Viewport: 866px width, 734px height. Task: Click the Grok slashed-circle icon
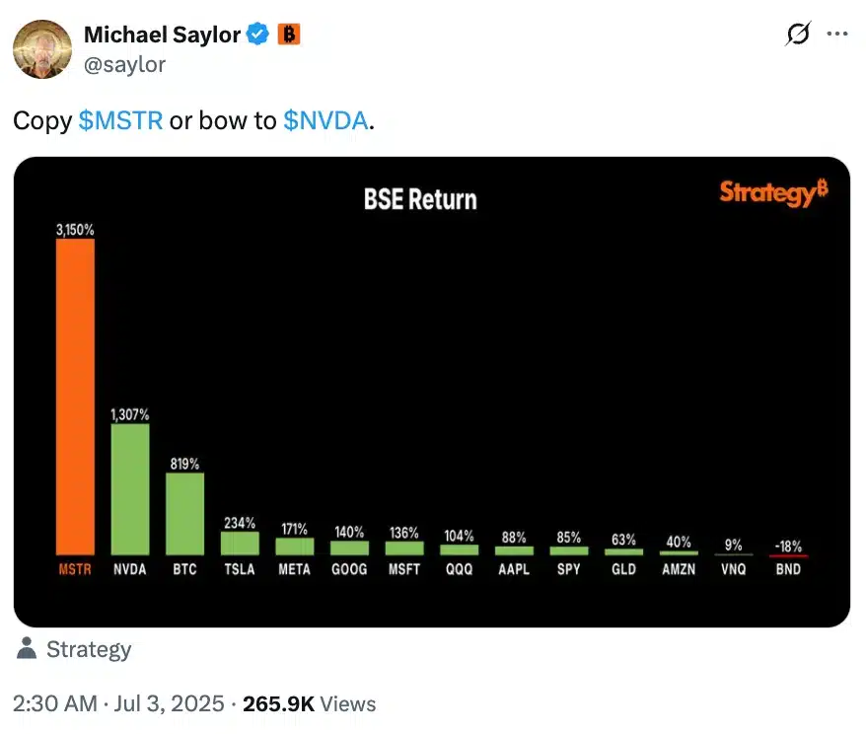798,34
